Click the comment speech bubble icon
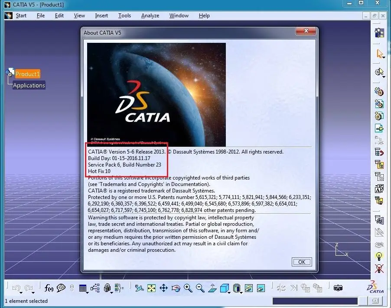 pyautogui.click(x=61, y=288)
